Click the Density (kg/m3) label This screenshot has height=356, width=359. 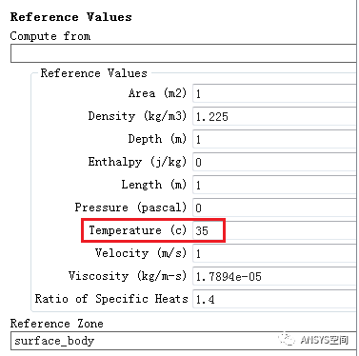click(x=137, y=116)
